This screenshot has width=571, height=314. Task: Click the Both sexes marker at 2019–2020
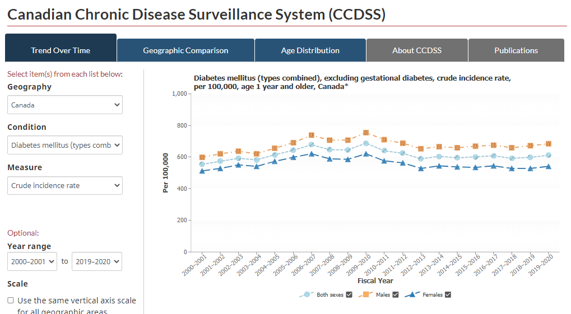[549, 156]
